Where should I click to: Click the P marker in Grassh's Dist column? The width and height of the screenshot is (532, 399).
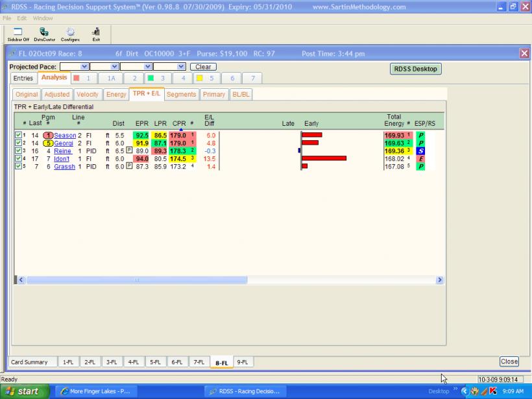tap(129, 165)
